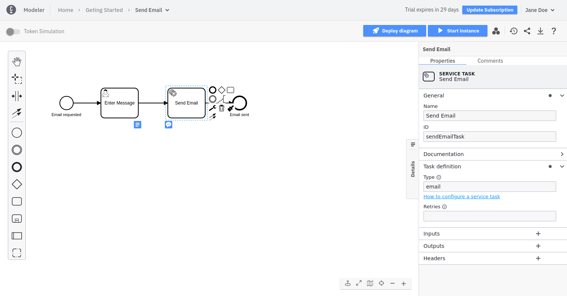
Task: Add an entry to Headers
Action: pos(538,258)
